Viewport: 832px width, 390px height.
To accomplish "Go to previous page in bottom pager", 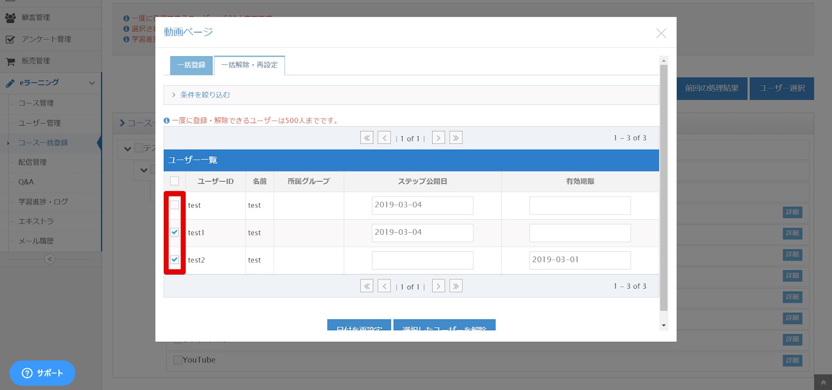I will point(384,286).
